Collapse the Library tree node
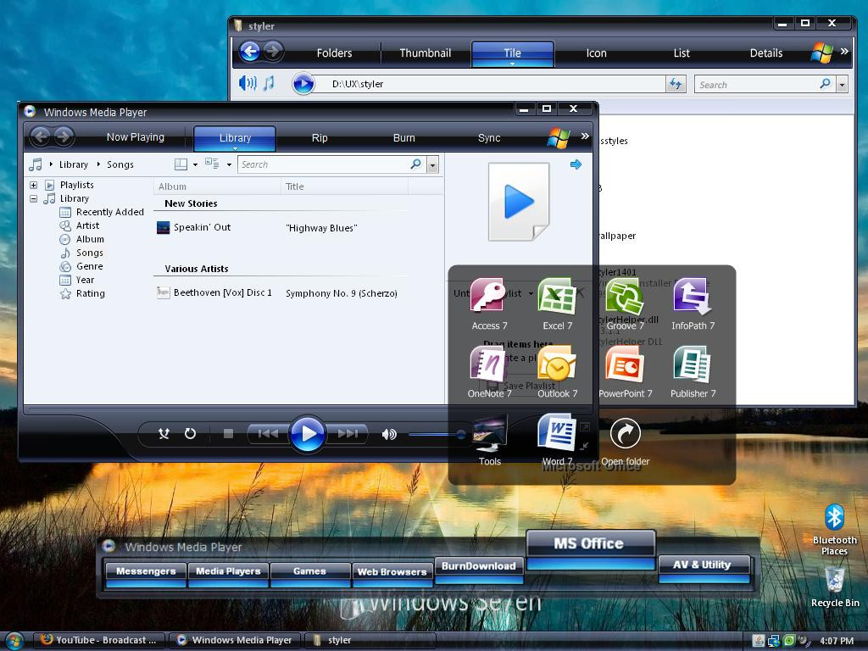The image size is (868, 651). tap(33, 198)
